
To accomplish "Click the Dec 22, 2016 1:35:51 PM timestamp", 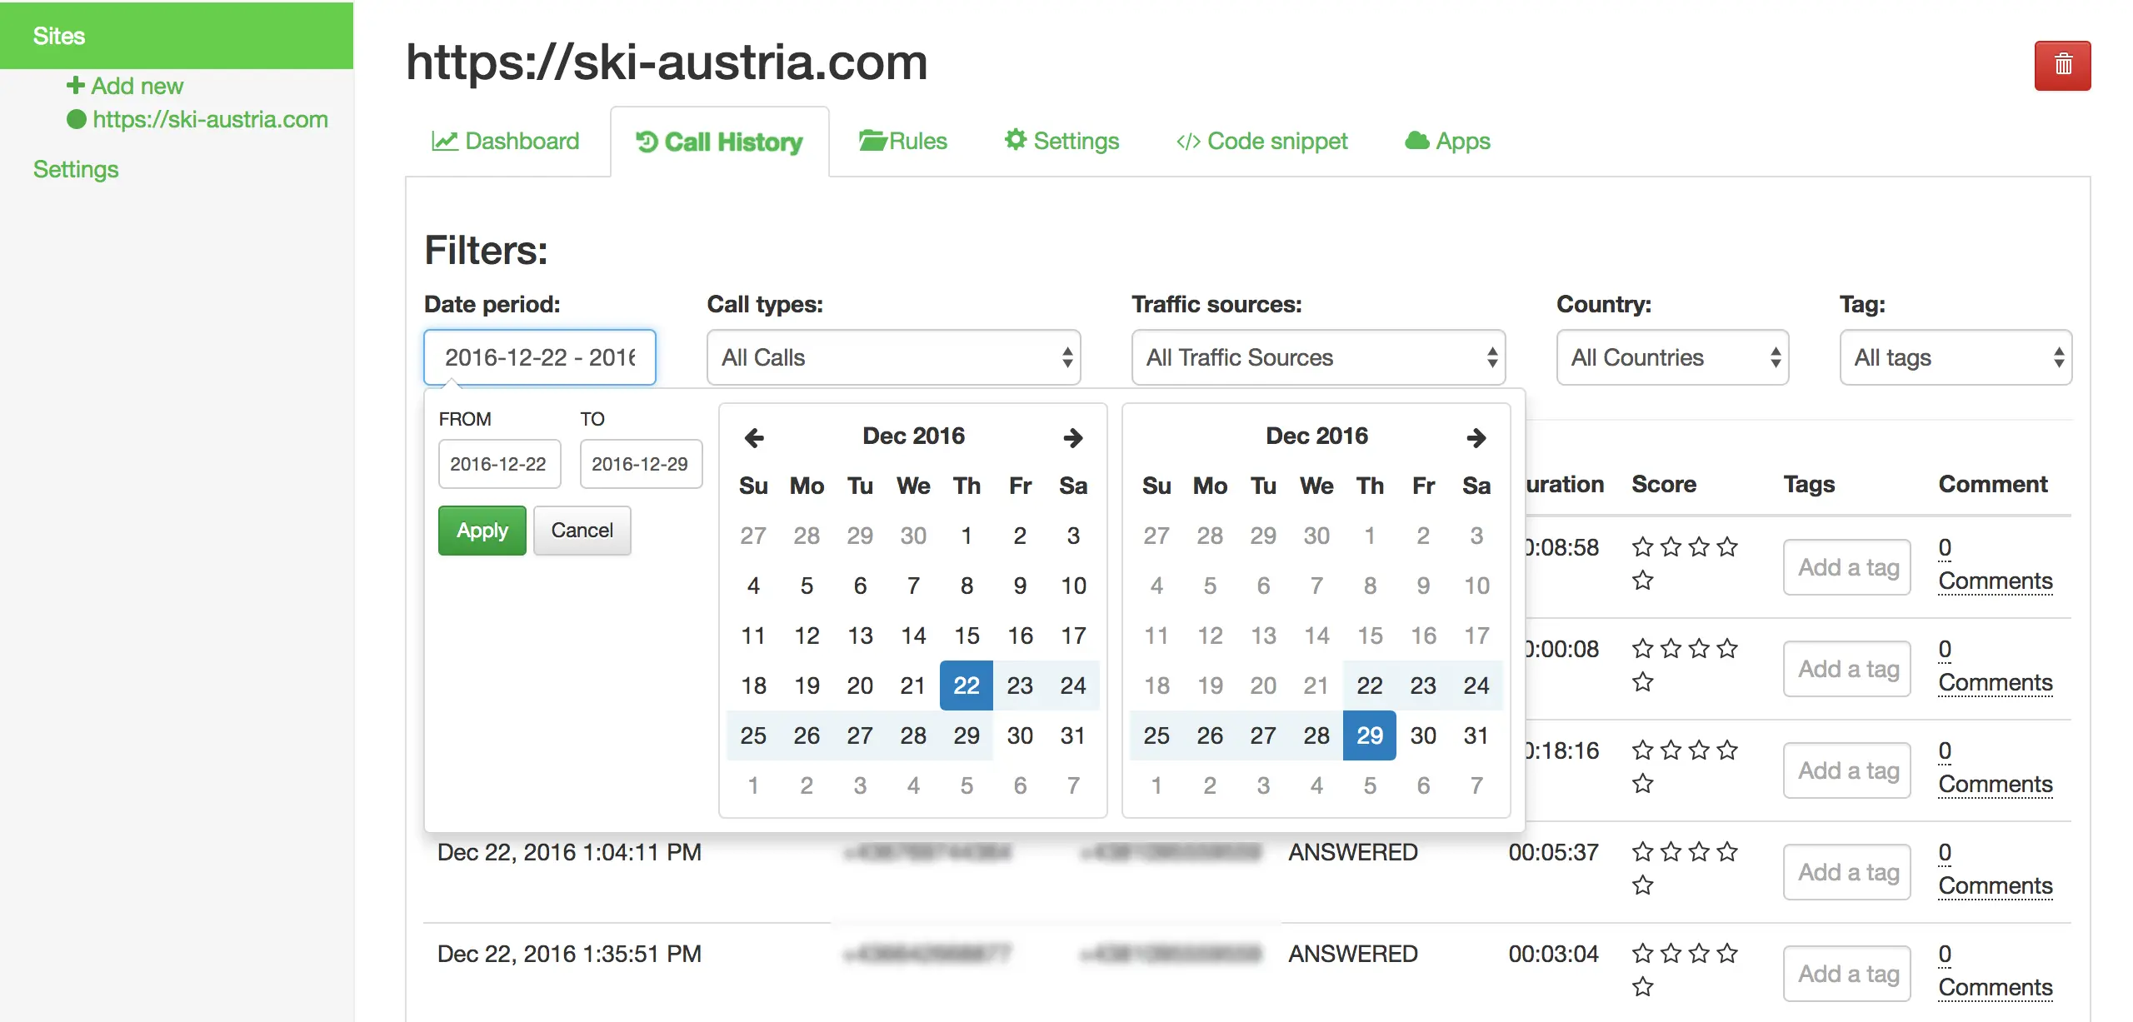I will point(569,954).
